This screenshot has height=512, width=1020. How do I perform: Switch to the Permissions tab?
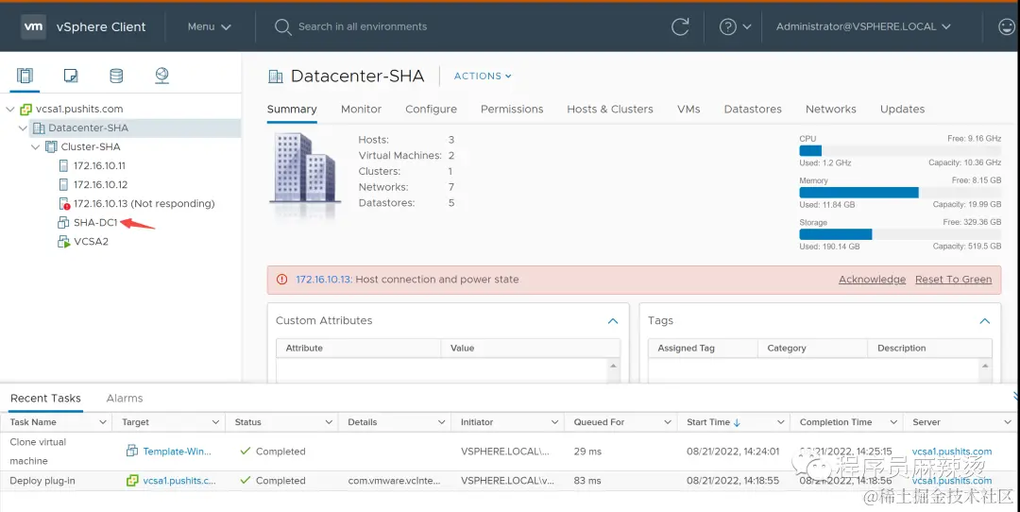point(512,110)
